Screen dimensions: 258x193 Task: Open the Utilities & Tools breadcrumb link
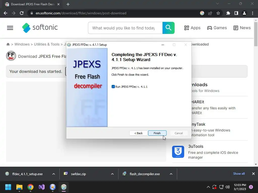coord(47,44)
